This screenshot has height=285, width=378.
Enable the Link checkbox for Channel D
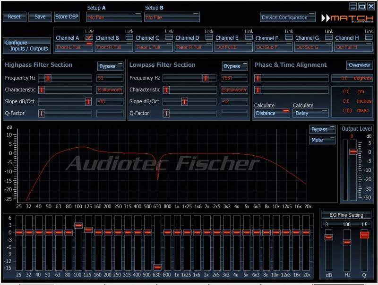point(209,37)
